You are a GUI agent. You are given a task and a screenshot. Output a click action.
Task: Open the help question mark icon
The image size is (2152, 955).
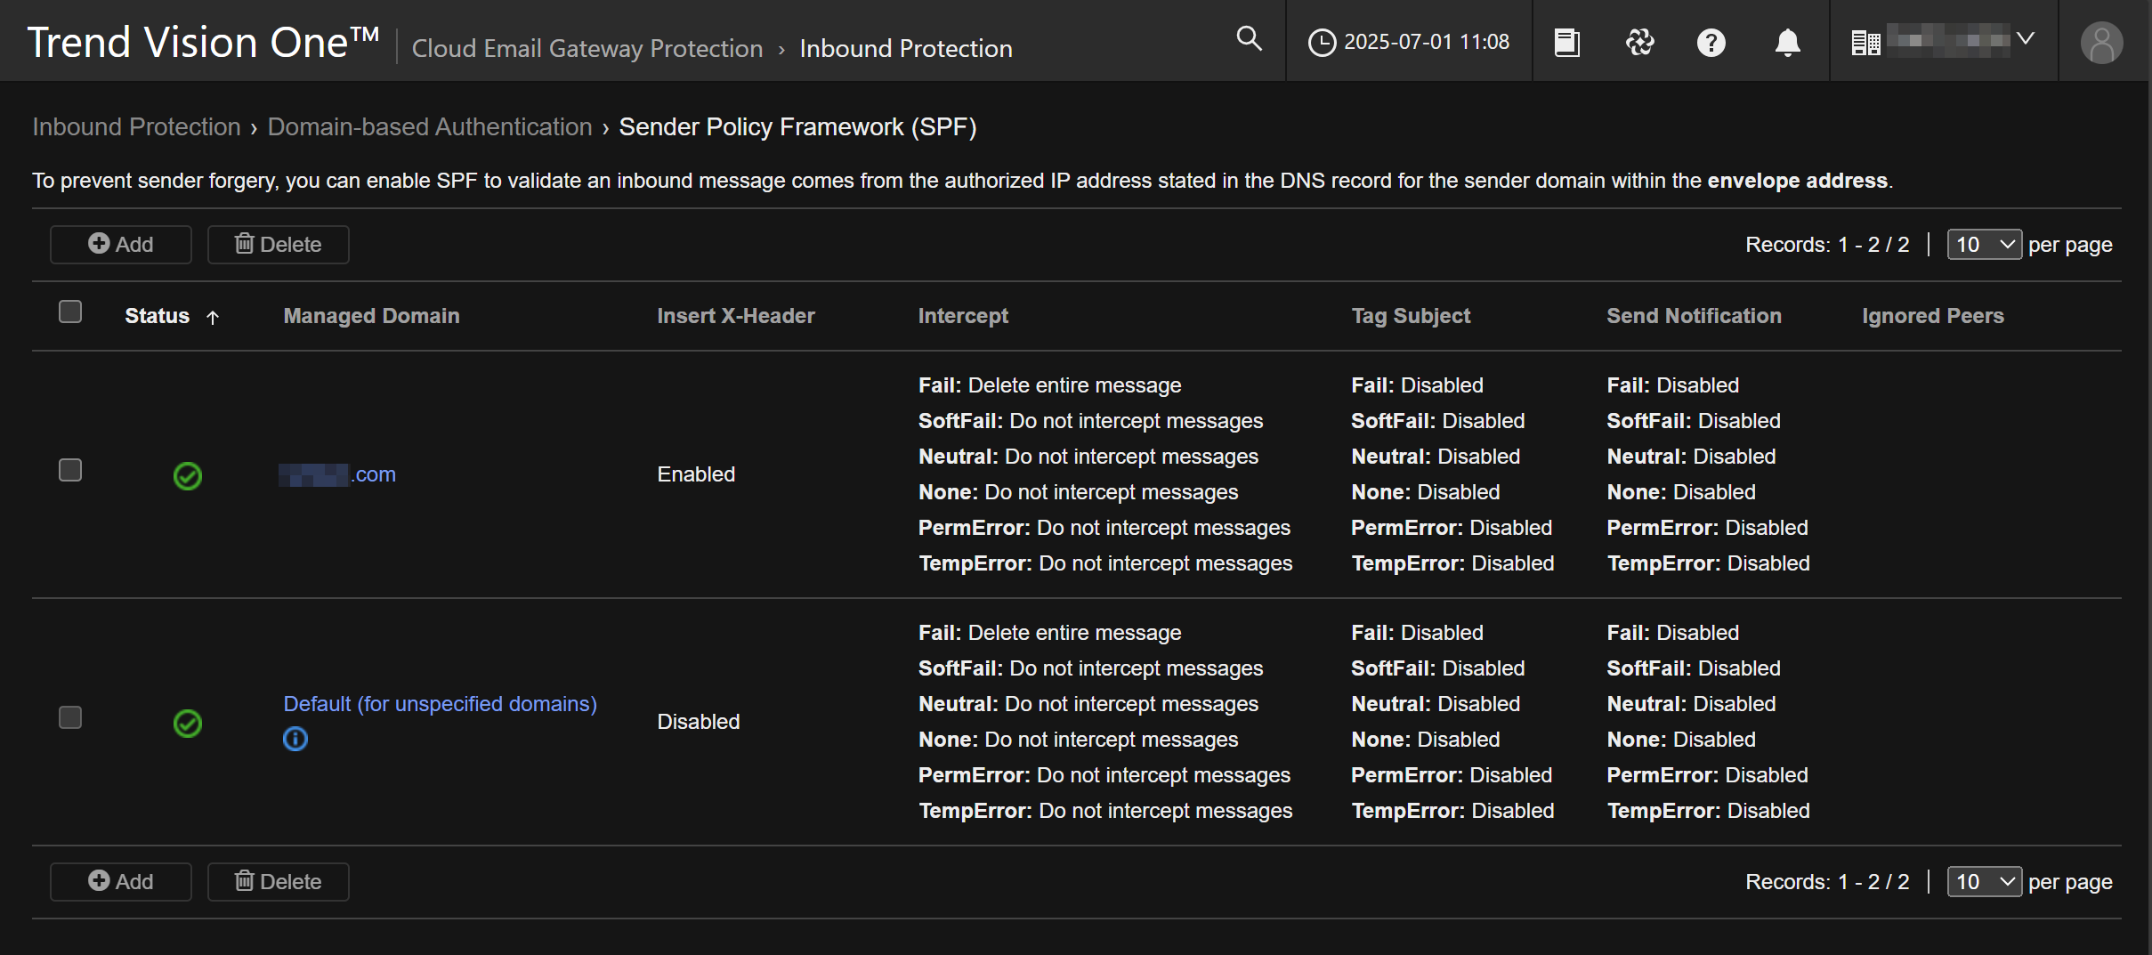(1711, 42)
